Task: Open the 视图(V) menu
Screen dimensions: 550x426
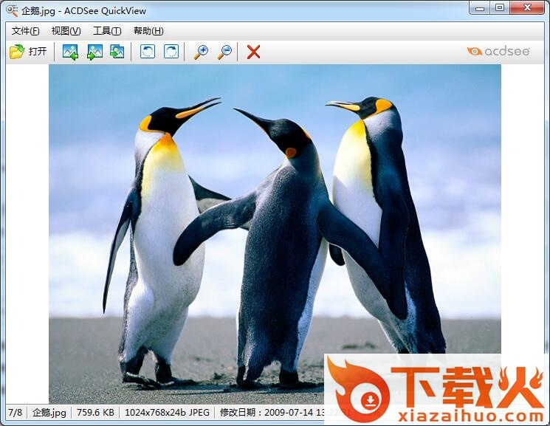Action: click(x=66, y=31)
